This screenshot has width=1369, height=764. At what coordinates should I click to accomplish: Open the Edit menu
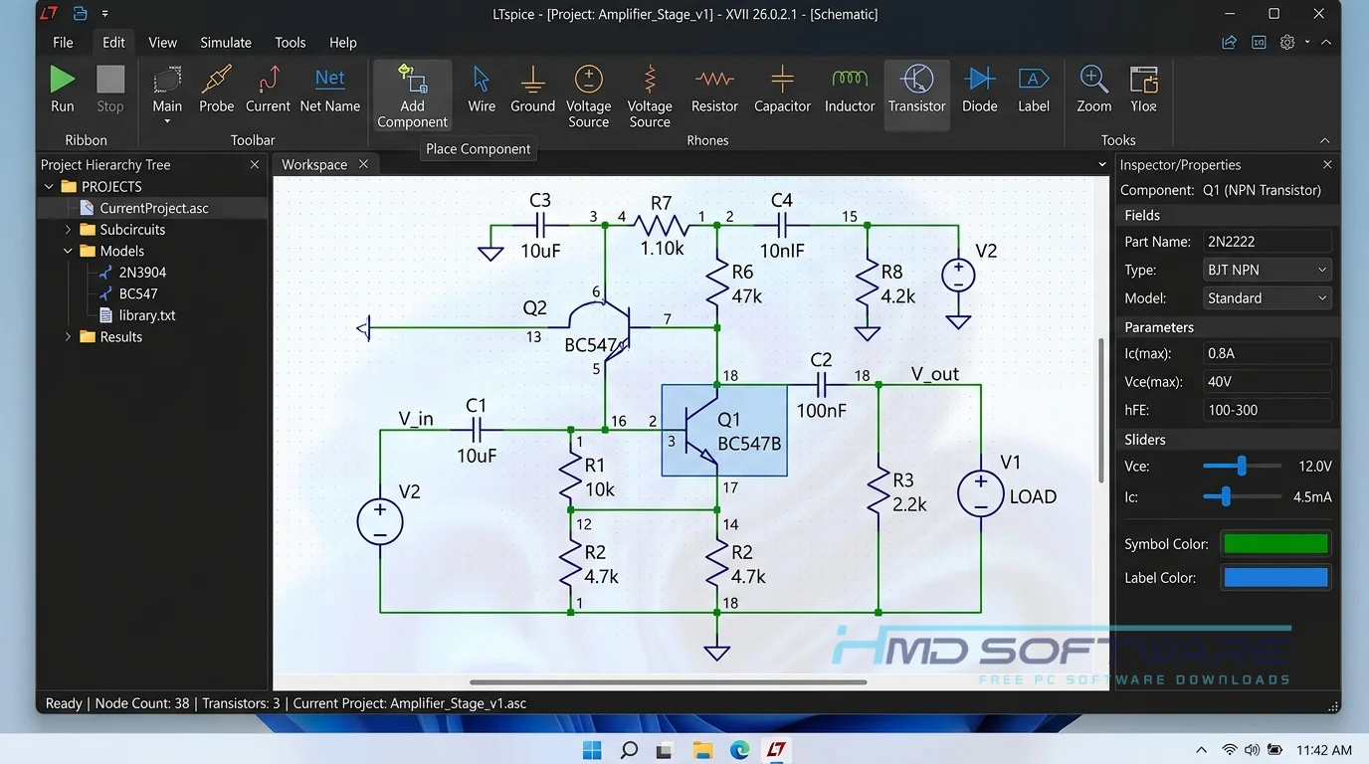click(x=113, y=42)
